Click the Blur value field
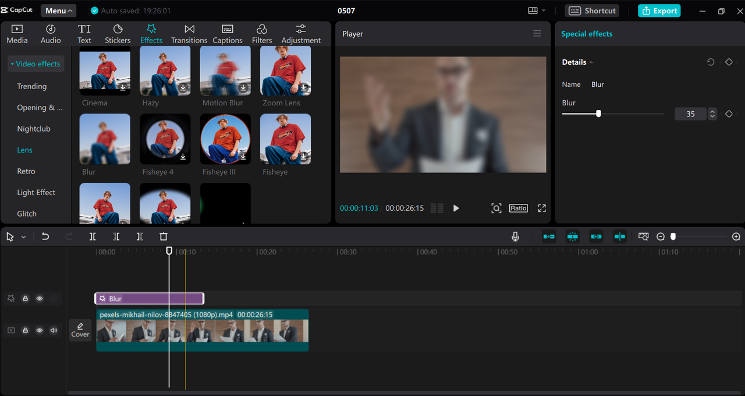The height and width of the screenshot is (396, 745). coord(690,114)
